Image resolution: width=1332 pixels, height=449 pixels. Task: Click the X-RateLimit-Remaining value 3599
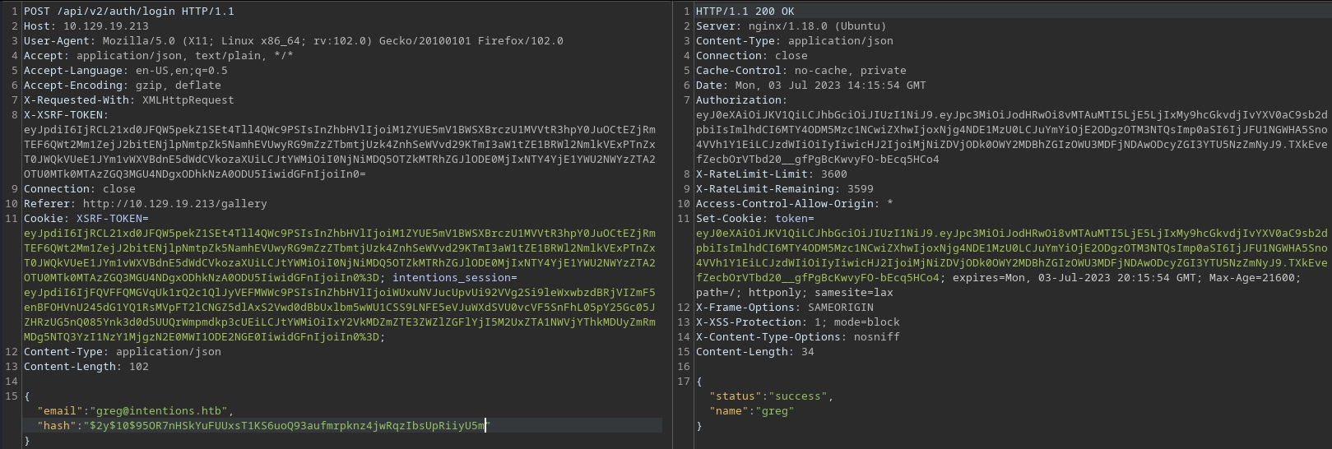click(854, 189)
